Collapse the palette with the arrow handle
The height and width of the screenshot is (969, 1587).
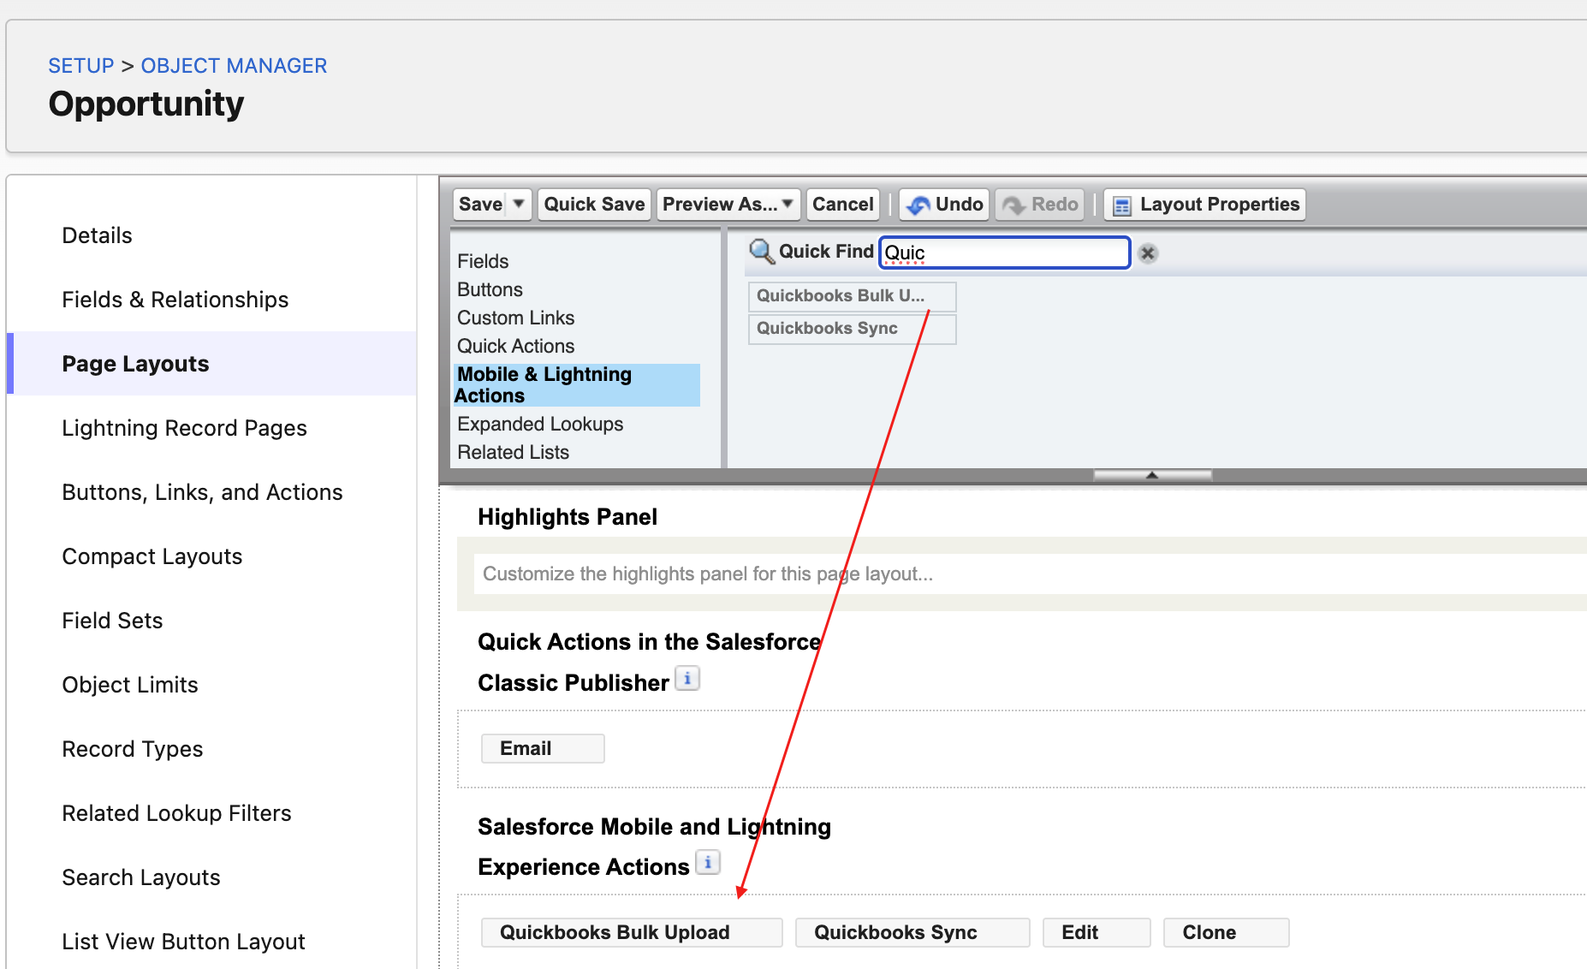1152,475
